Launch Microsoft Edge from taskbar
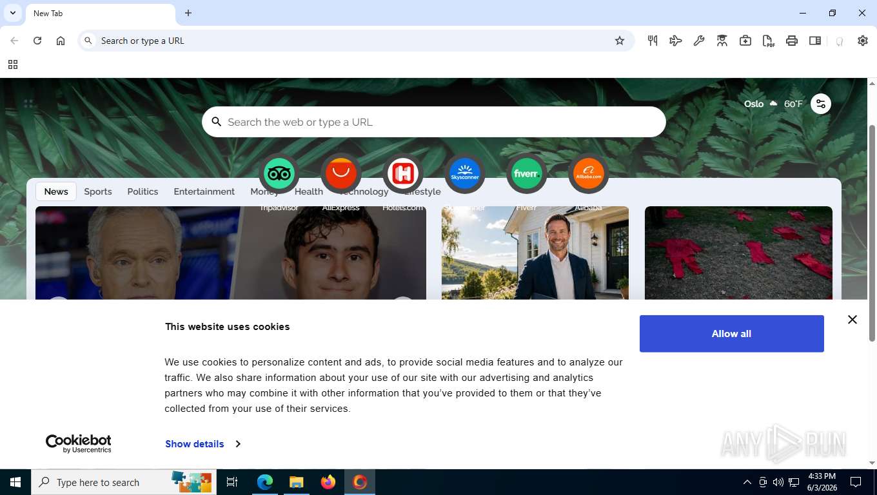This screenshot has height=495, width=877. pos(265,482)
